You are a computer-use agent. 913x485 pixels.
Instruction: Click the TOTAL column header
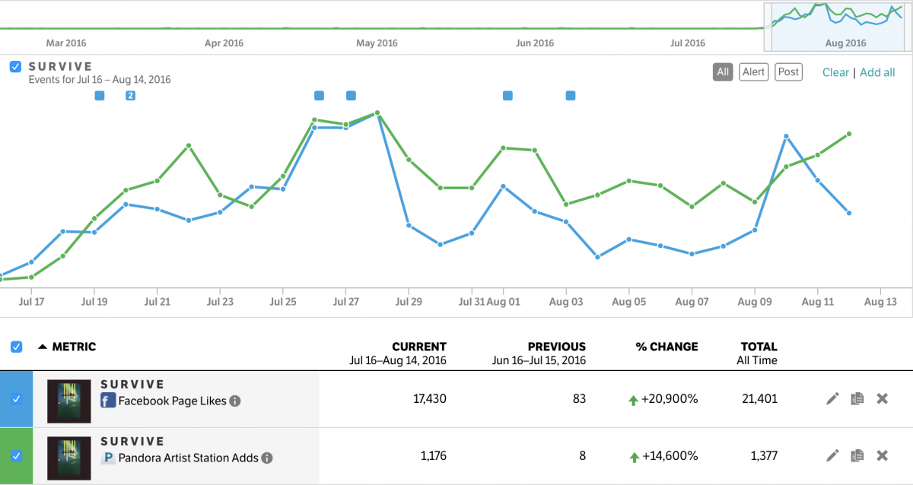759,347
